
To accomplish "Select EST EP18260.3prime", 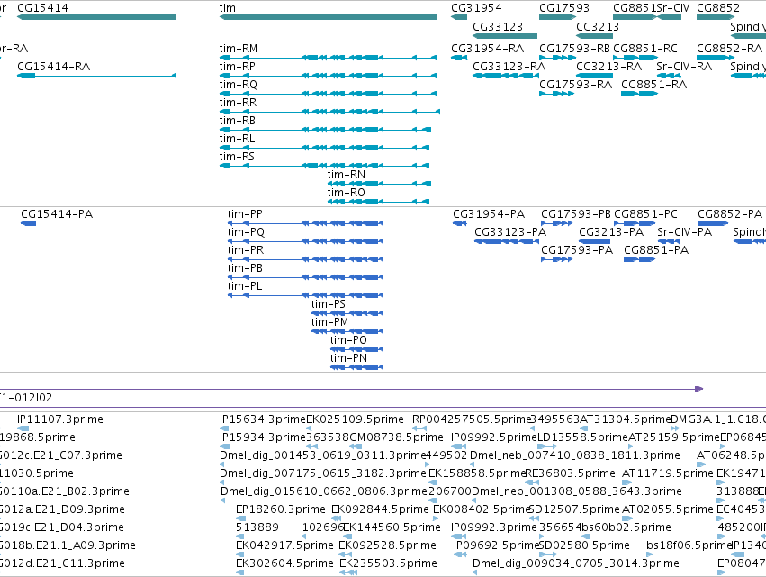I will pos(239,518).
